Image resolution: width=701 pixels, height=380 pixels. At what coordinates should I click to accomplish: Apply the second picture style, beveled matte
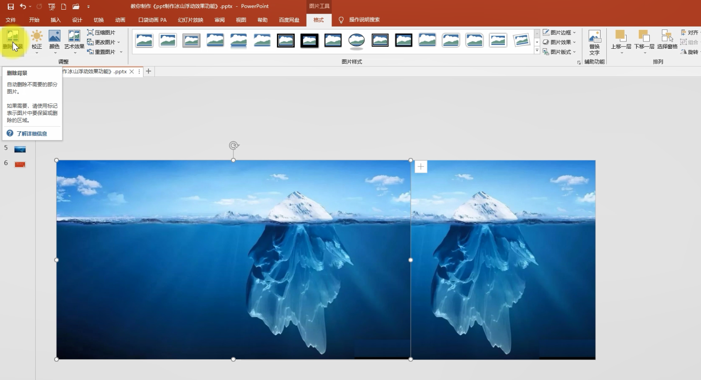click(x=168, y=41)
